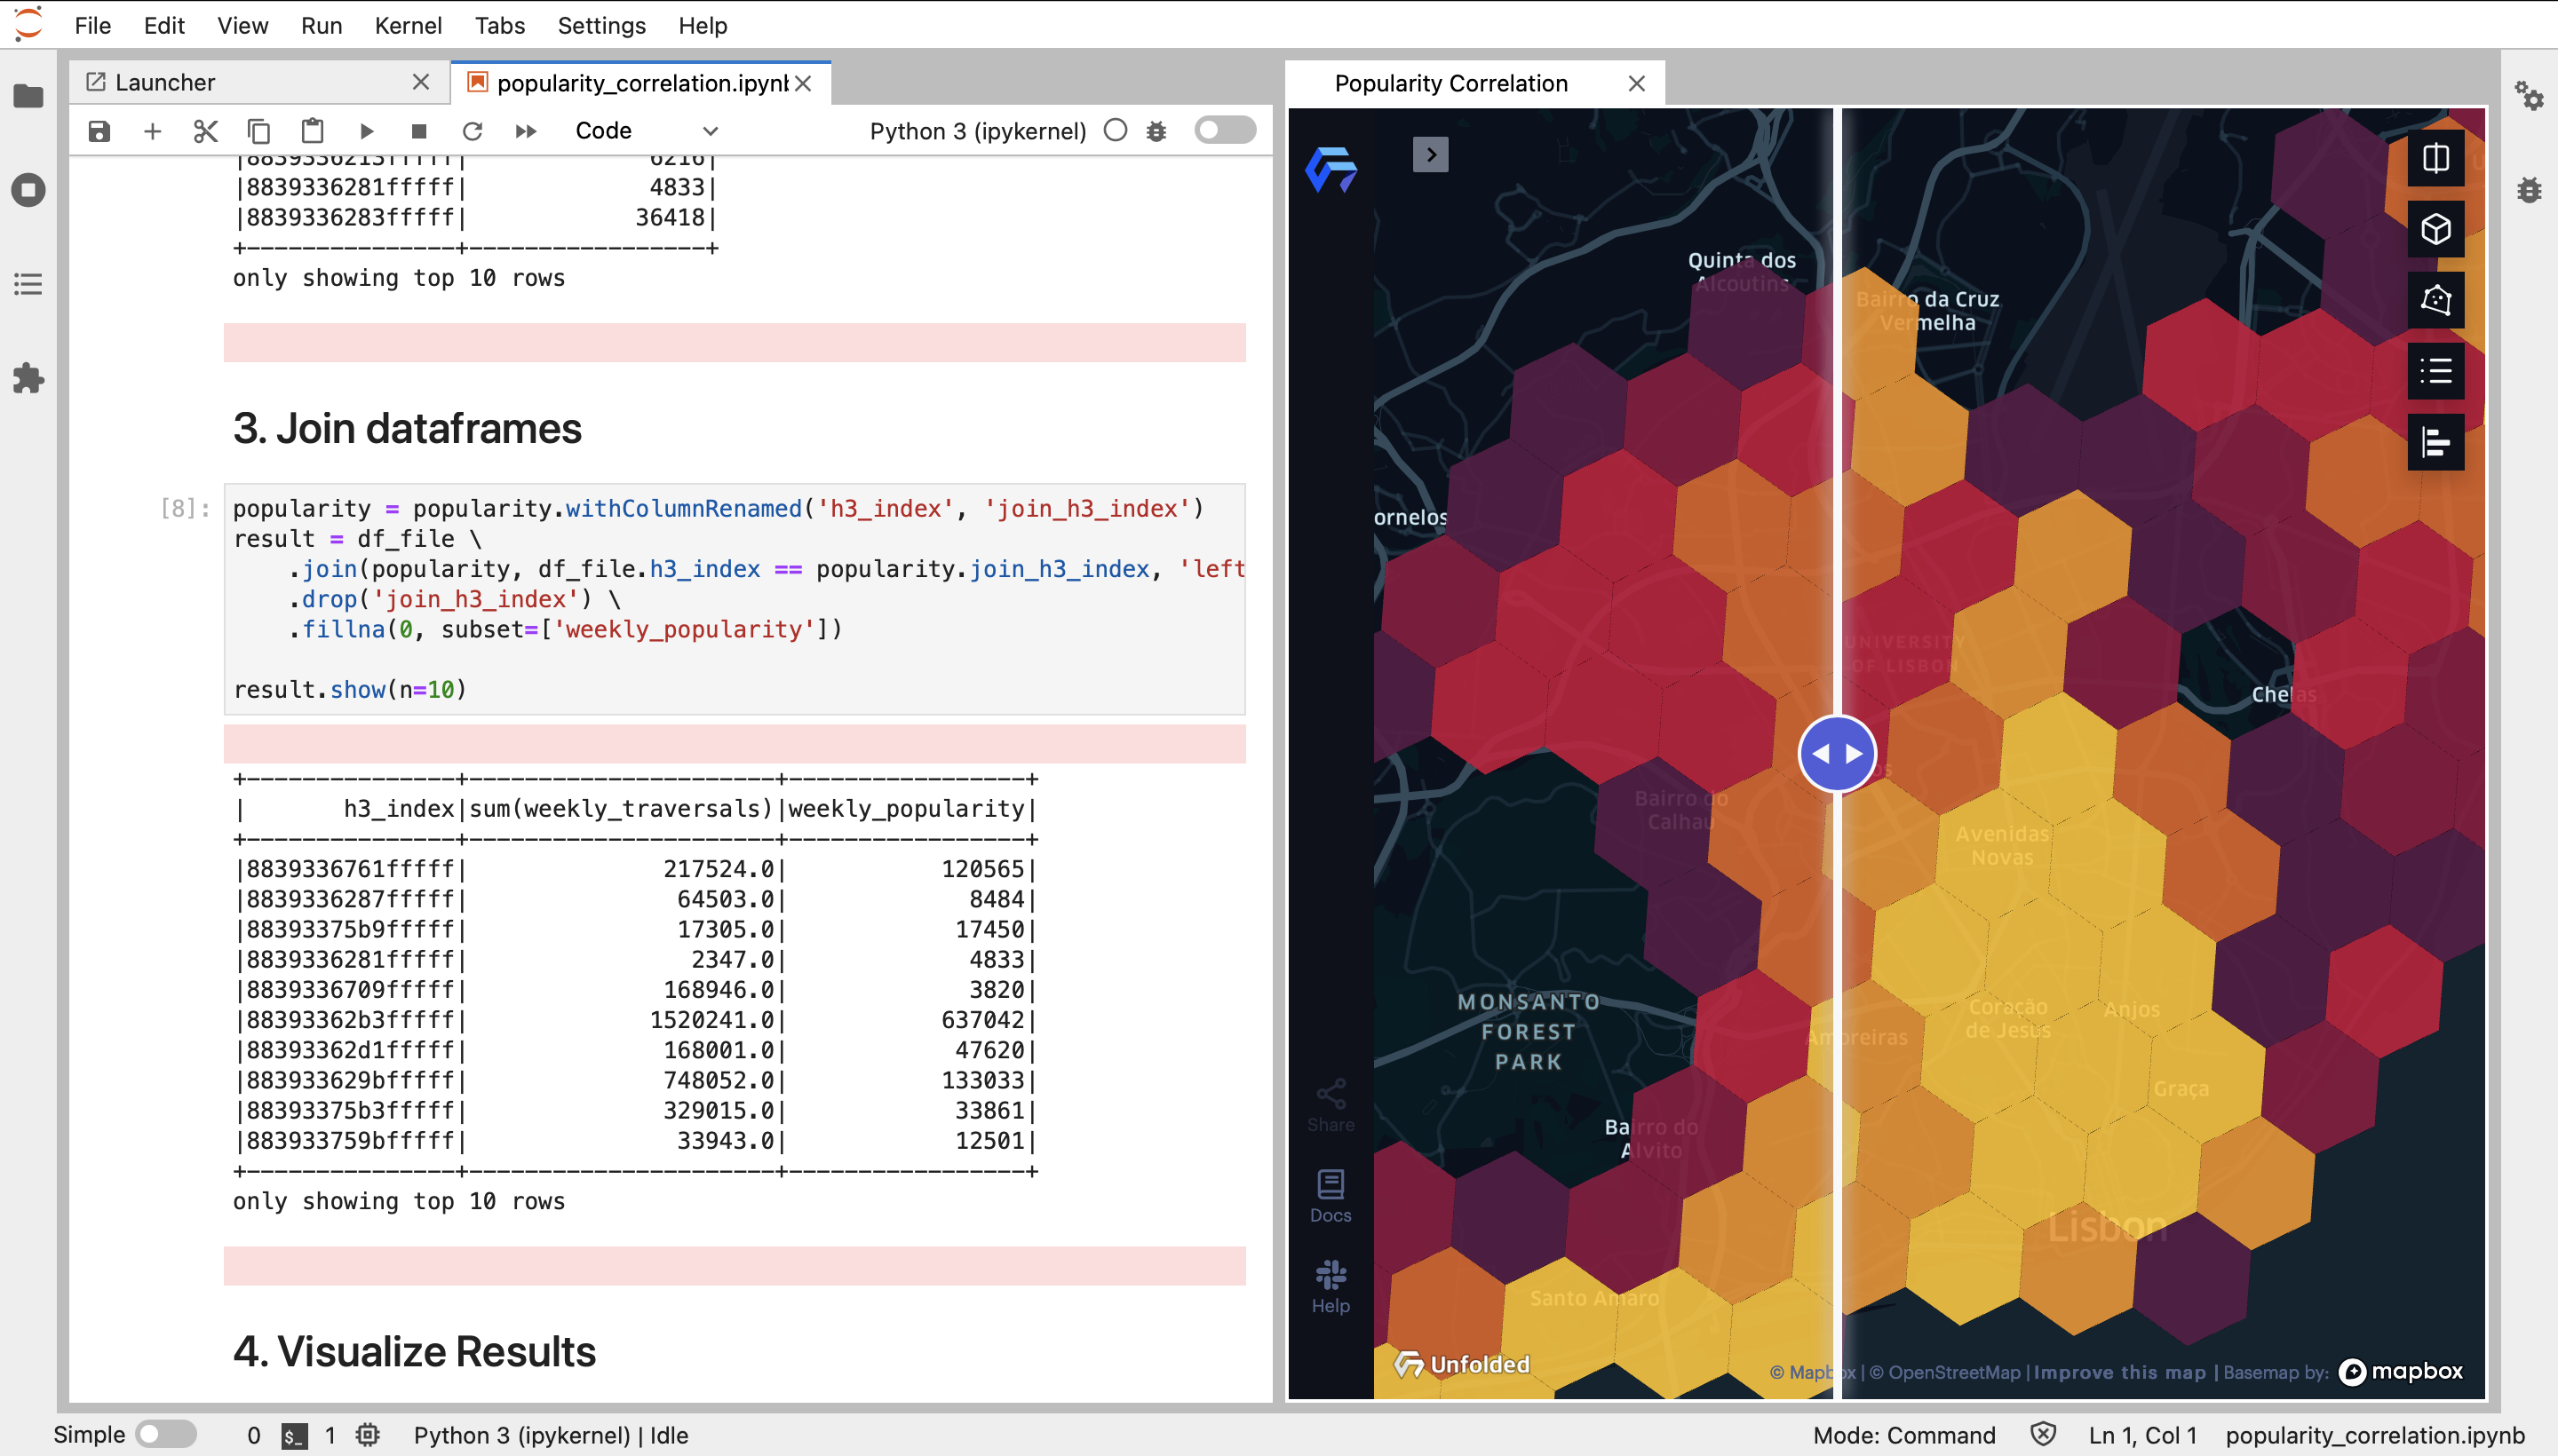
Task: Expand the Unfolded side panel arrow
Action: click(1430, 155)
